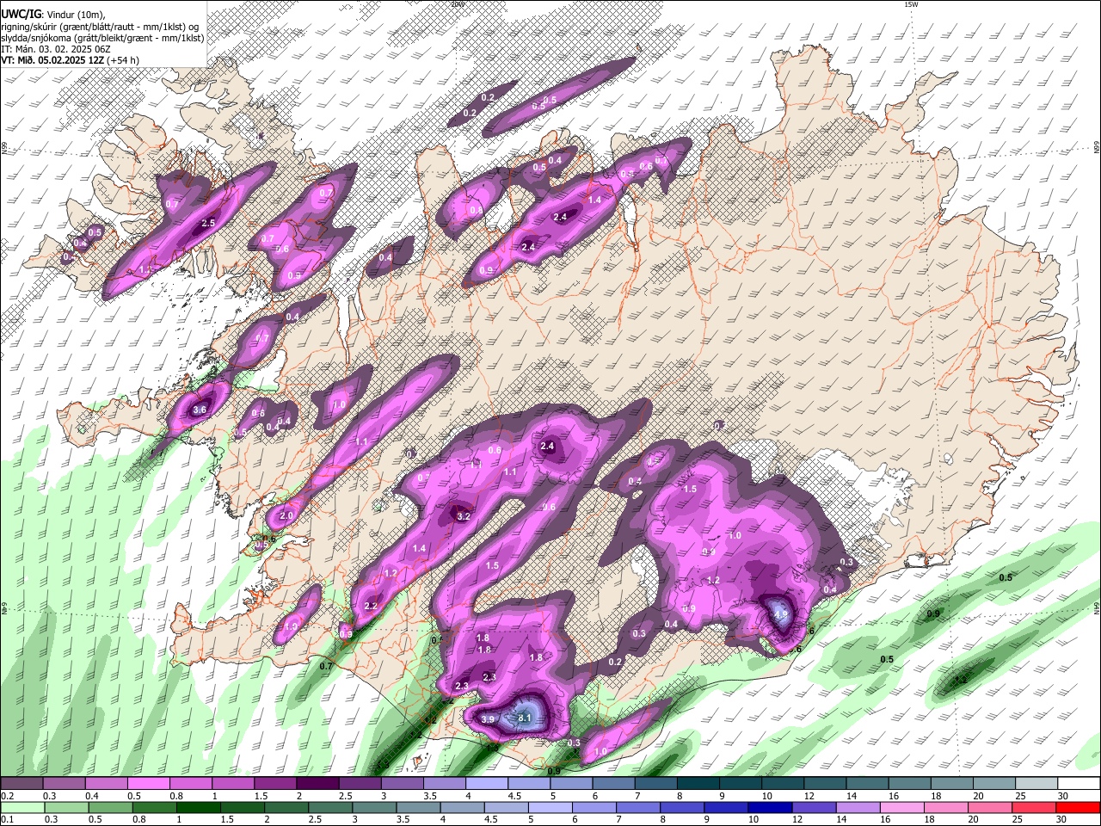Click the 2.0 value on the map
1101x826 pixels.
(286, 515)
